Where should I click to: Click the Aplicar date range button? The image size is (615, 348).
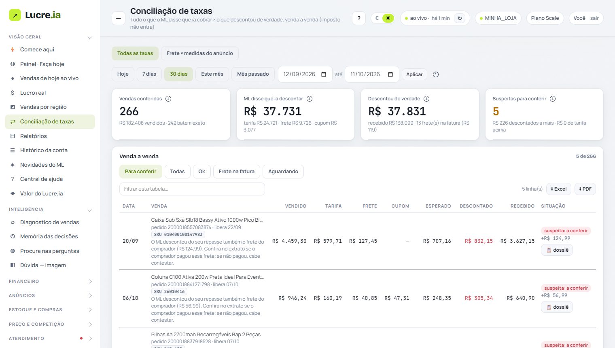coord(414,74)
